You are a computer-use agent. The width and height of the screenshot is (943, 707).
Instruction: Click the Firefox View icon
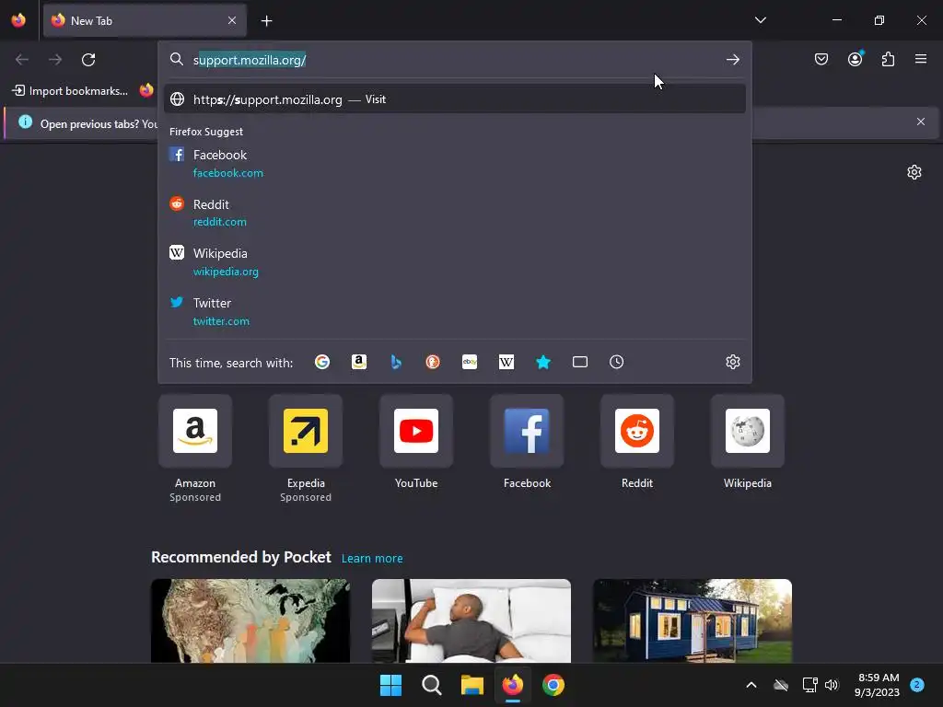click(18, 20)
